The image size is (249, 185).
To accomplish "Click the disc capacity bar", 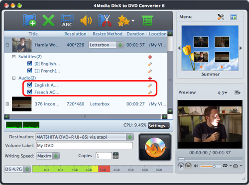I will pos(103,169).
